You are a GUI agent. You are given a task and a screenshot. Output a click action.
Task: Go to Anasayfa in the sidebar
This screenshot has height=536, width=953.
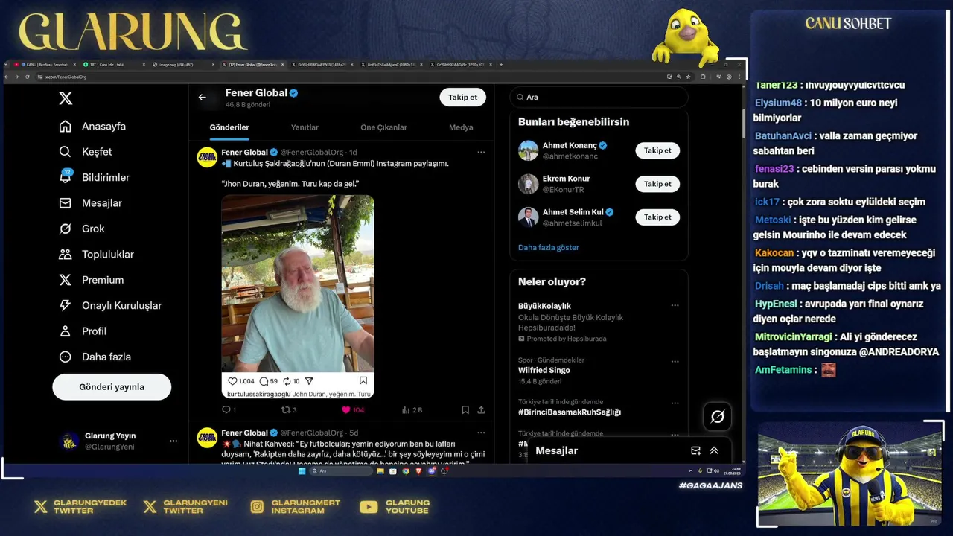[92, 127]
